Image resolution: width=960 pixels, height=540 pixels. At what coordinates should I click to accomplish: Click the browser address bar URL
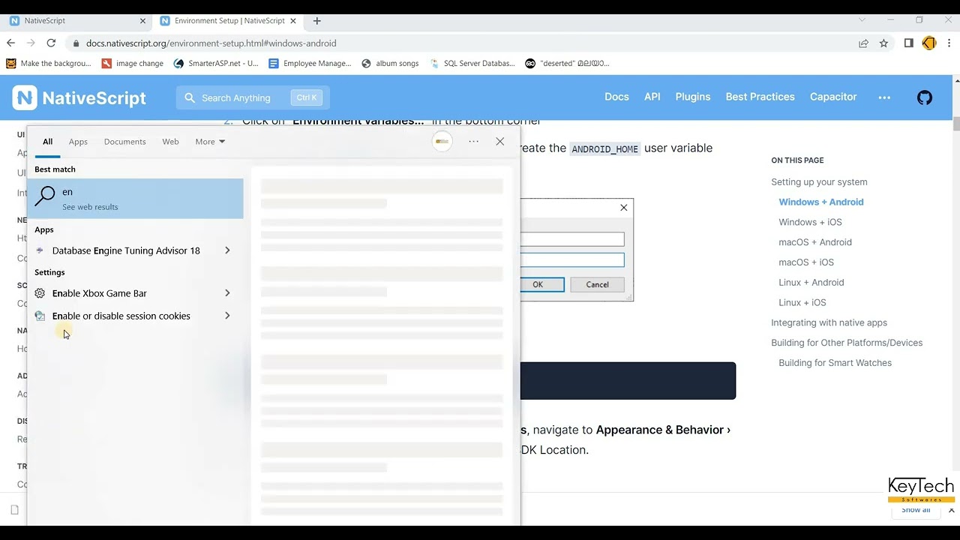[211, 43]
